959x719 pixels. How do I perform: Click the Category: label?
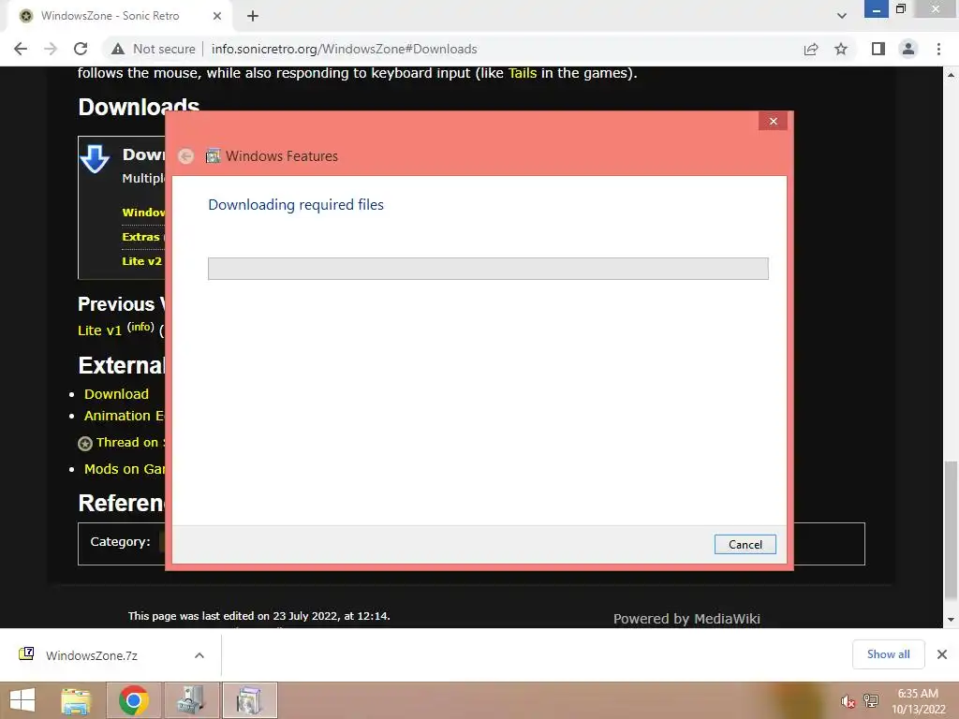pyautogui.click(x=120, y=542)
